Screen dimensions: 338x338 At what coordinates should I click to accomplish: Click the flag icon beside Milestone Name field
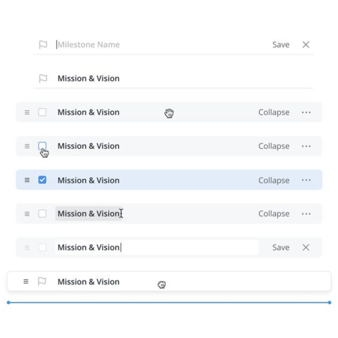[x=43, y=45]
